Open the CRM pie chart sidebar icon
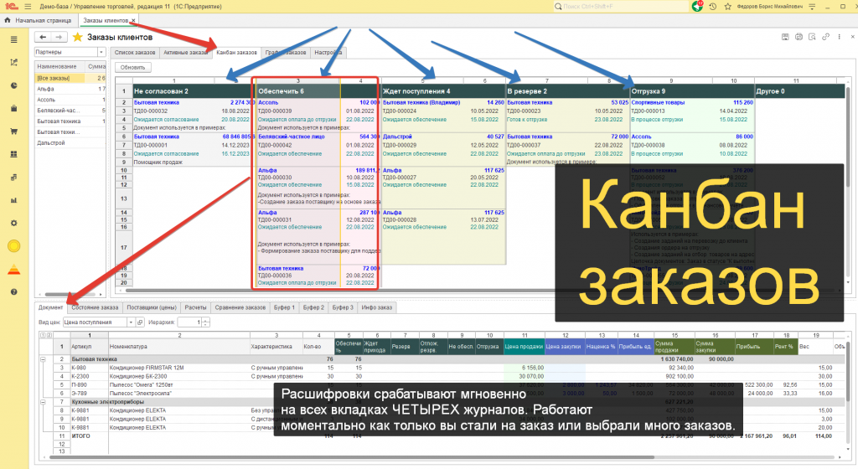 (13, 85)
